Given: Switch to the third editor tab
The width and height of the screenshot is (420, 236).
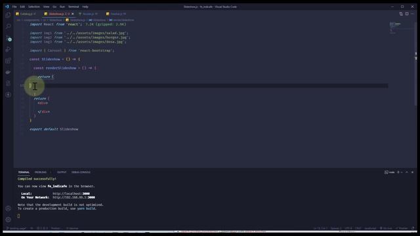Looking at the screenshot, I should click(x=89, y=14).
